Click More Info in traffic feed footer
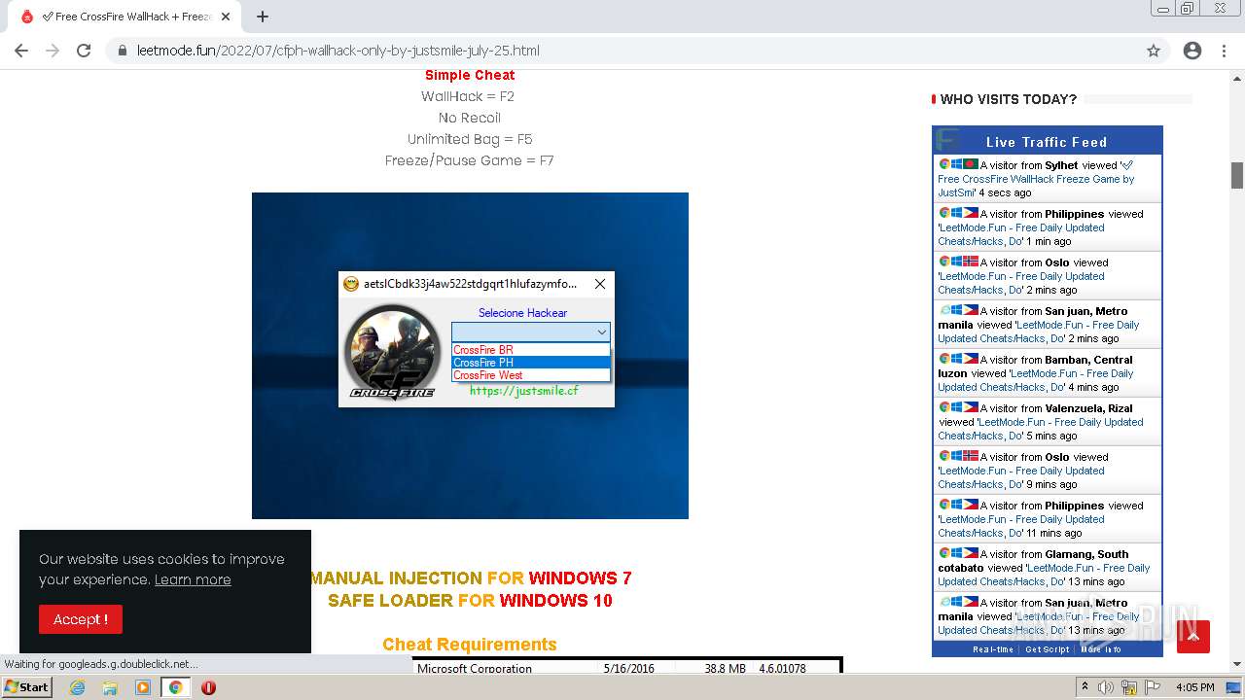The height and width of the screenshot is (700, 1245). [x=1101, y=649]
